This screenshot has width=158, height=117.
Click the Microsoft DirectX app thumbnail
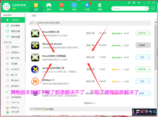click(x=35, y=45)
